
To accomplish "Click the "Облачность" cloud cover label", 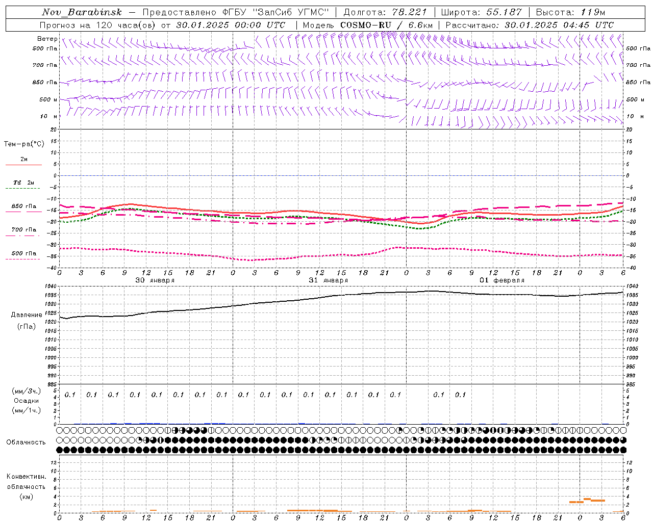I will pos(26,442).
